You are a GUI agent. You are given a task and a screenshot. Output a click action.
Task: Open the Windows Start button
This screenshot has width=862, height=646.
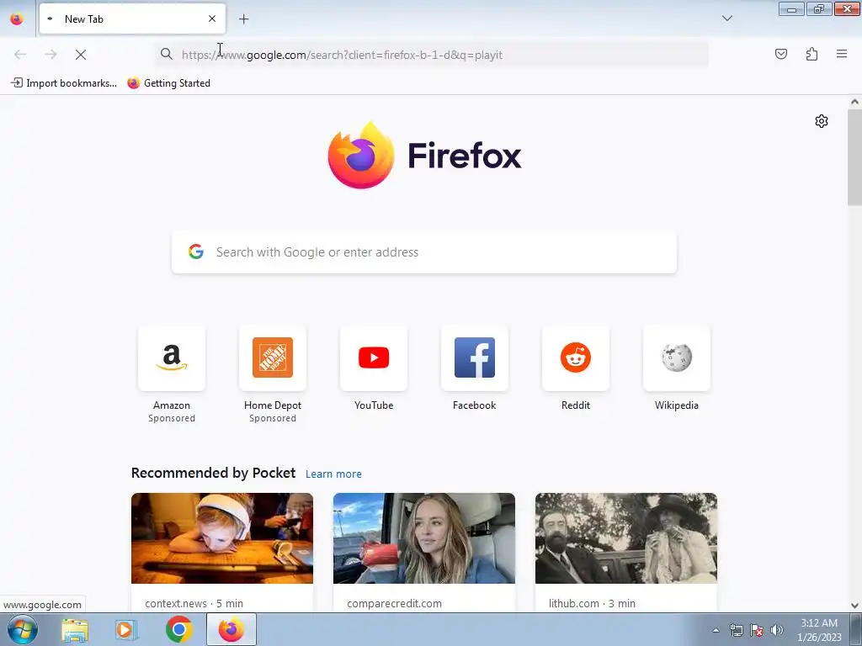pos(23,629)
